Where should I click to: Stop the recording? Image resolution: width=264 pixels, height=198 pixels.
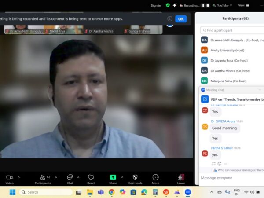click(x=208, y=5)
